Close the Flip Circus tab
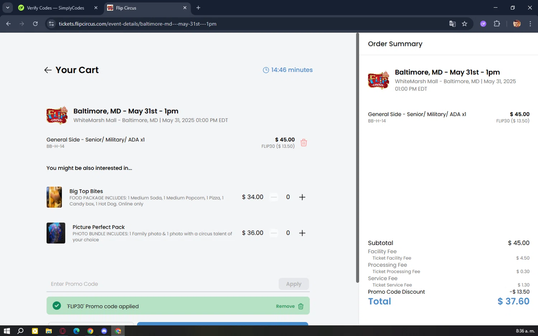 click(185, 8)
